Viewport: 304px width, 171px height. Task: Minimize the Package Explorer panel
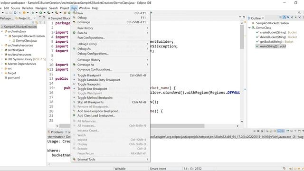coord(40,17)
